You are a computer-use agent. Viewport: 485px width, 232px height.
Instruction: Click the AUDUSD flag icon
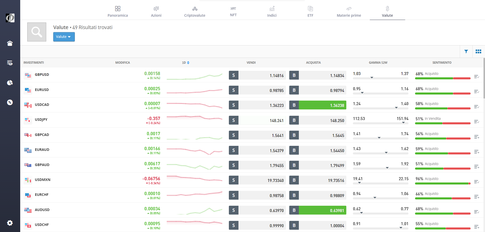click(x=28, y=210)
